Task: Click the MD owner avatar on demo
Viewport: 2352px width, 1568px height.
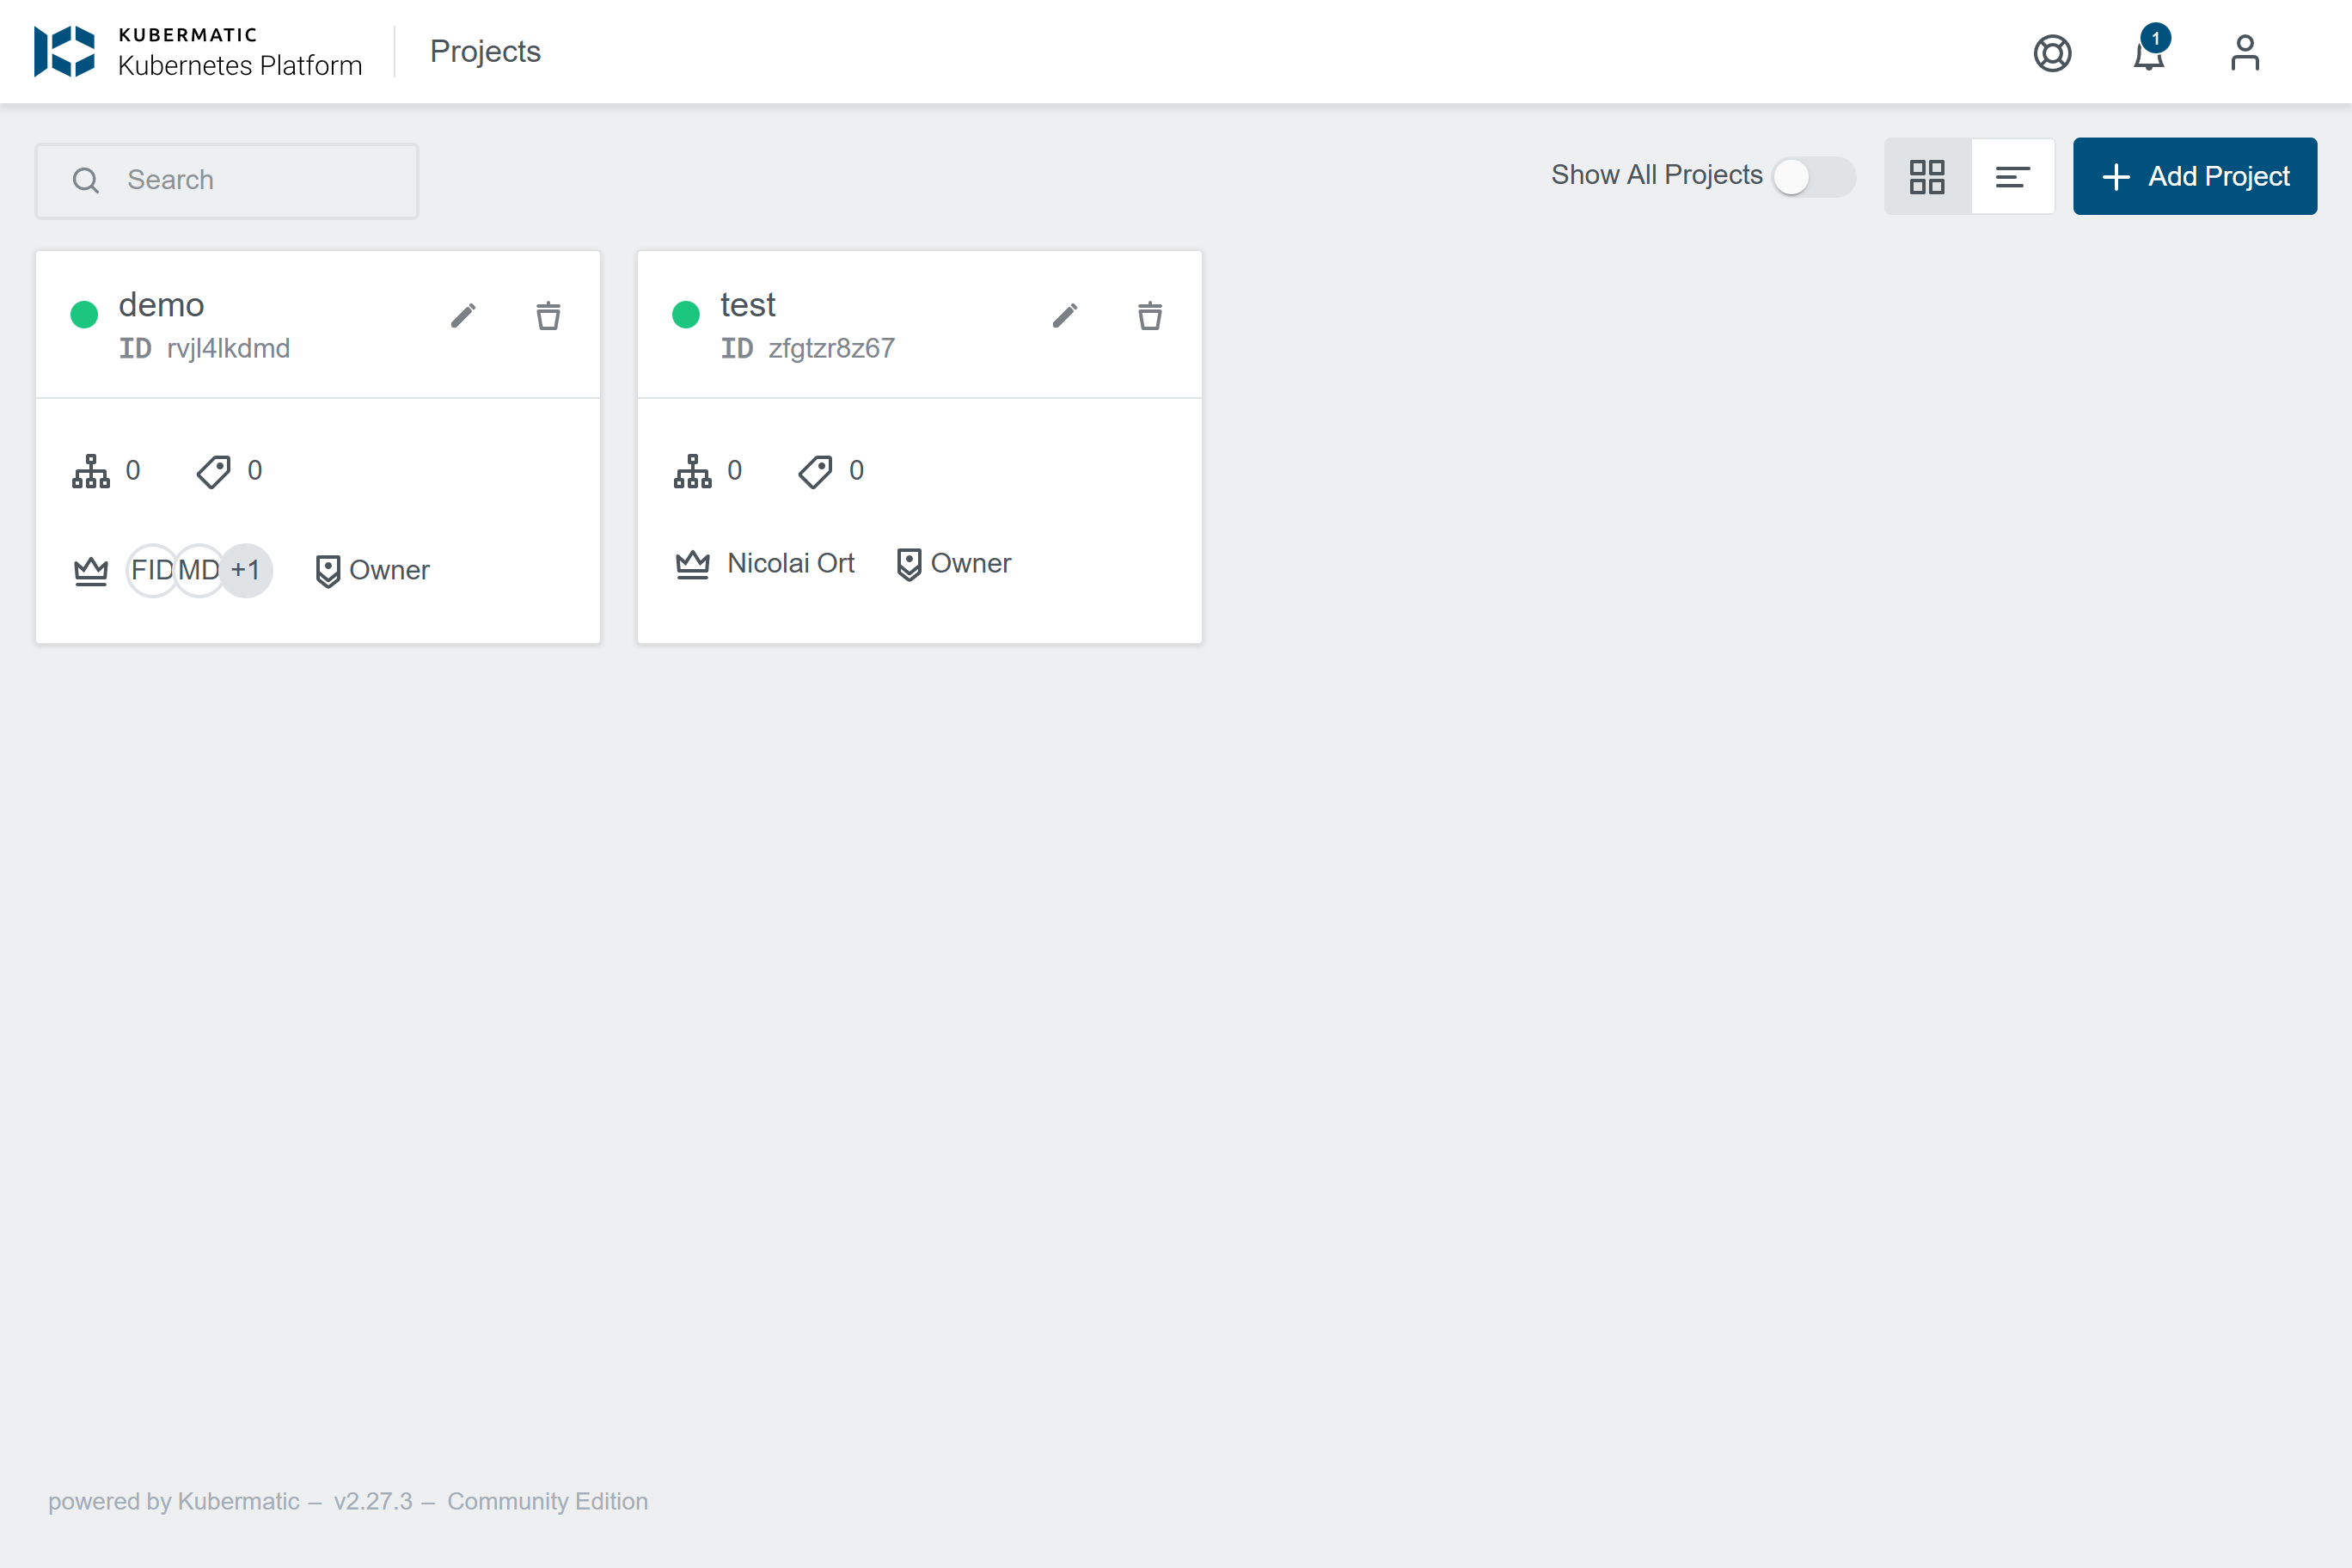Action: click(x=199, y=570)
